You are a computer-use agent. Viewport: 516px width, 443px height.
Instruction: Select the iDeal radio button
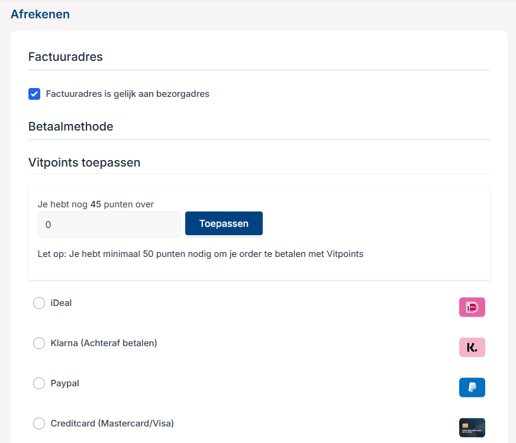(x=39, y=303)
